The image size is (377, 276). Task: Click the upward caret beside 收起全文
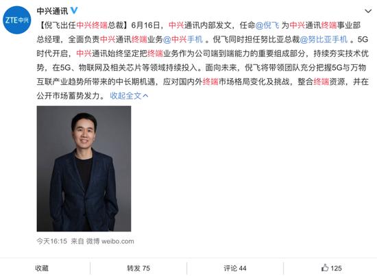coord(145,96)
